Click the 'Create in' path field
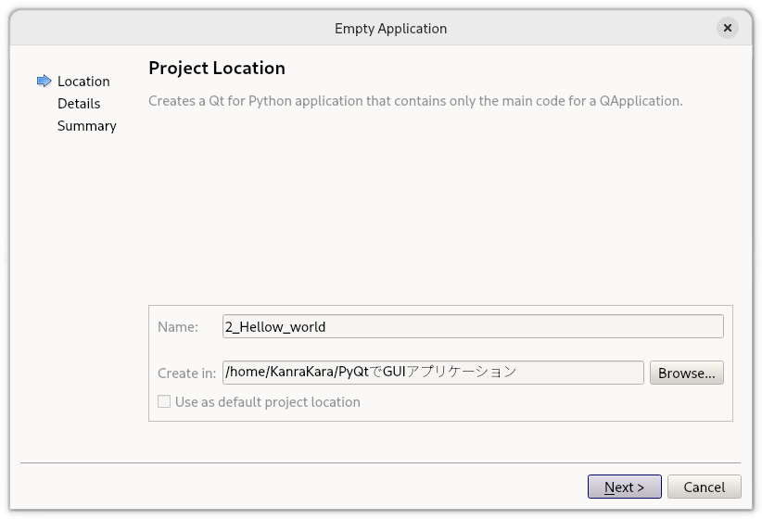Viewport: 762px width, 519px height. pos(433,373)
